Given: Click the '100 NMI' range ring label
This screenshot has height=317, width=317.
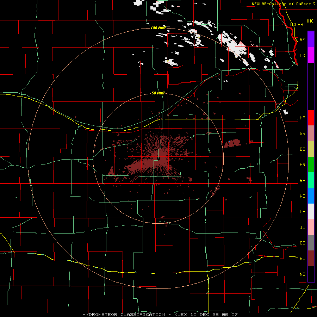Looking at the screenshot, I should pos(158,28).
